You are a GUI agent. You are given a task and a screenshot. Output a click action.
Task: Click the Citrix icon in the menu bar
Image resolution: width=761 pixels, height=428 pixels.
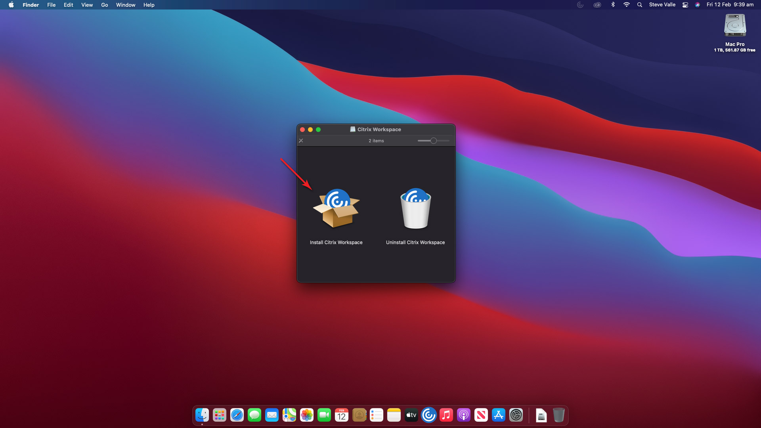point(580,5)
